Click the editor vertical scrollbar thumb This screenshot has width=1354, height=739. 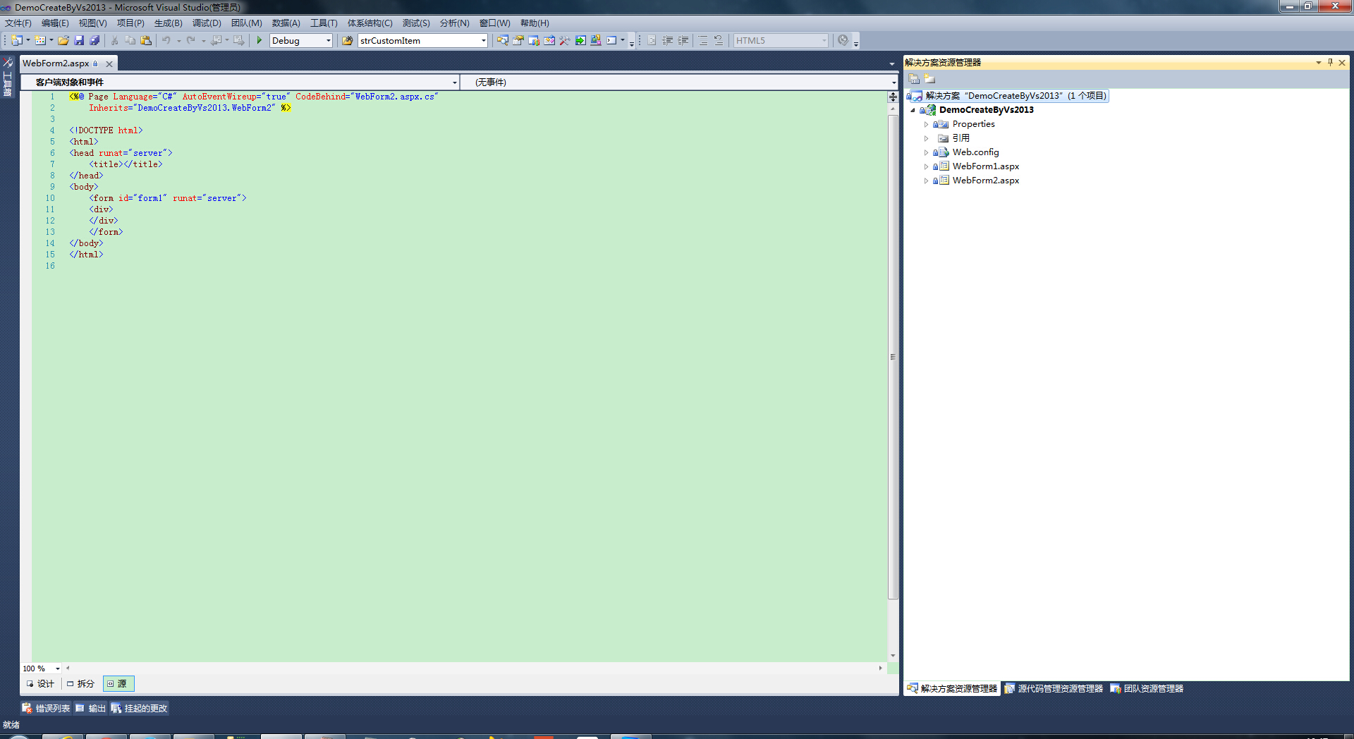(x=893, y=356)
